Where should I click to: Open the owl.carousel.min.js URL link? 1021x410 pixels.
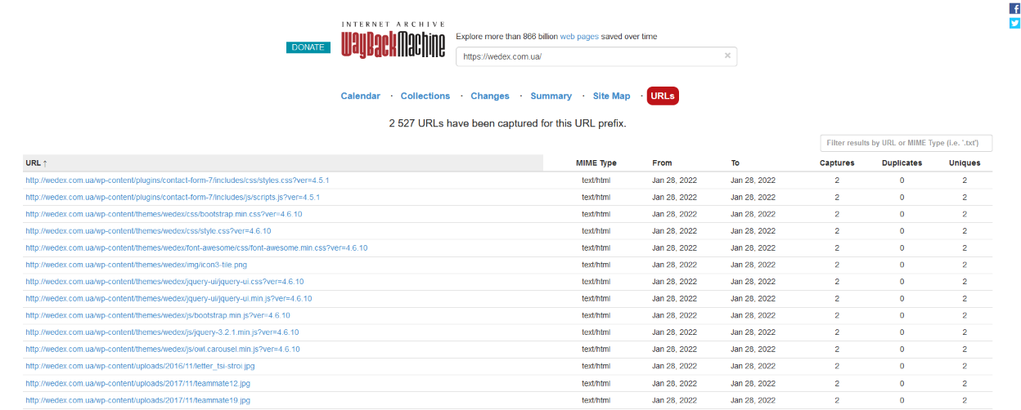click(x=163, y=349)
